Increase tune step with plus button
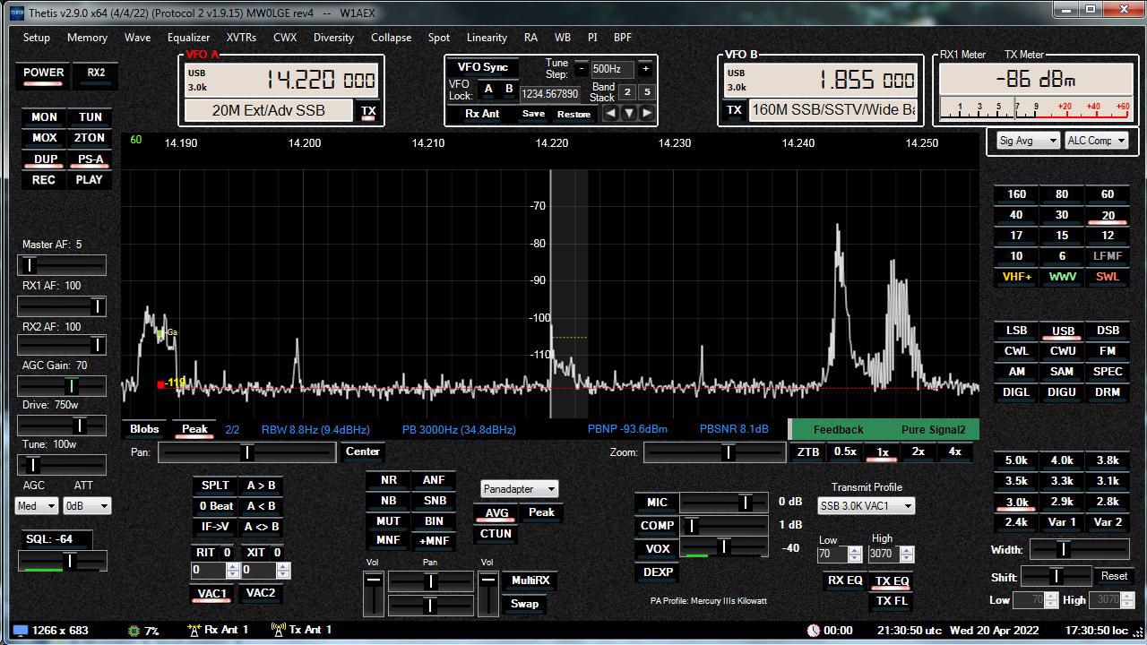 coord(645,69)
